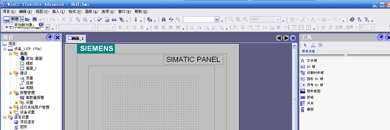Click the check consistency checkmark icon

tap(100, 20)
